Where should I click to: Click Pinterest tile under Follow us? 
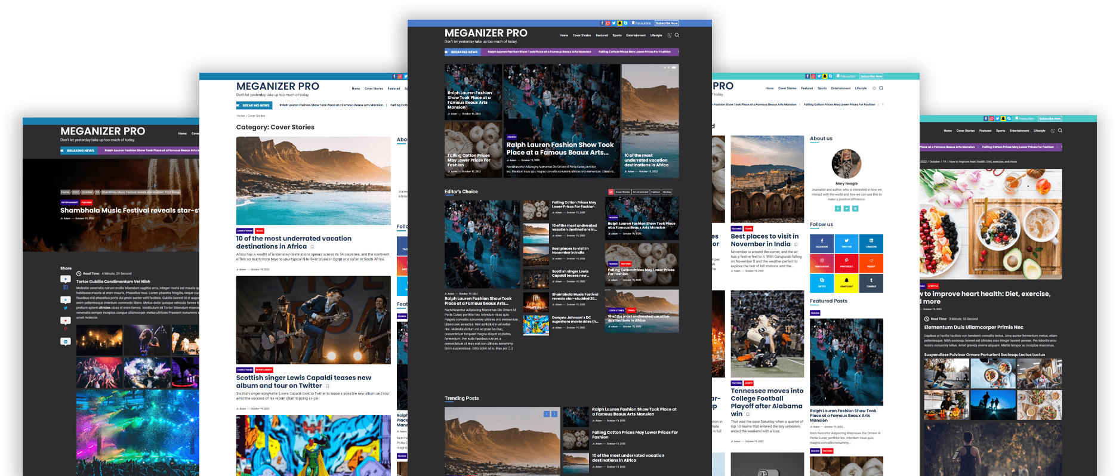tap(846, 263)
